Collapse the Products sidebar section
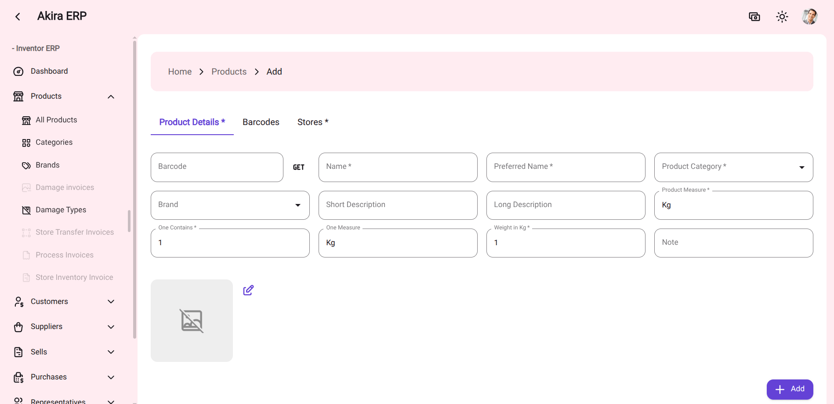The height and width of the screenshot is (404, 834). 111,97
